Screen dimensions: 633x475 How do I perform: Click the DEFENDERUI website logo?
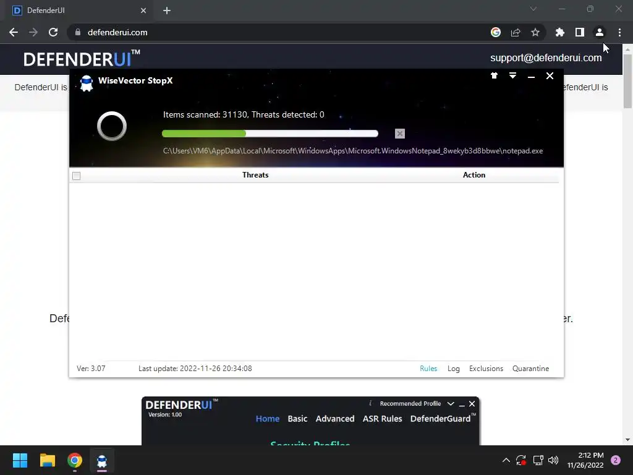pyautogui.click(x=82, y=59)
